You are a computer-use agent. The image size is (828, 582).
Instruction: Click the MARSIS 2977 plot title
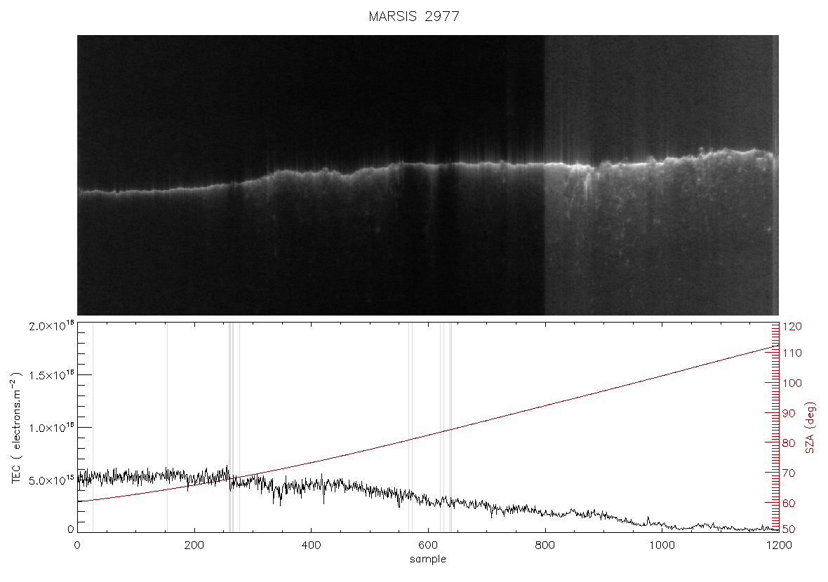point(414,16)
